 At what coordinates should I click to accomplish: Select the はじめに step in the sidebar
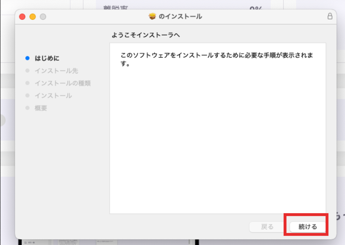[x=47, y=58]
